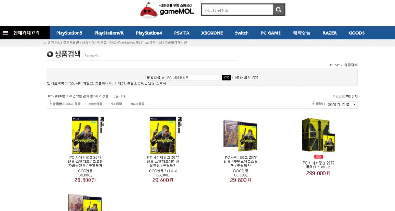This screenshot has width=395, height=211.
Task: Open the RAZER menu
Action: click(x=330, y=33)
